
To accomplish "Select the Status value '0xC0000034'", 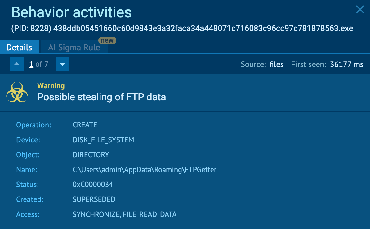I will pos(93,184).
